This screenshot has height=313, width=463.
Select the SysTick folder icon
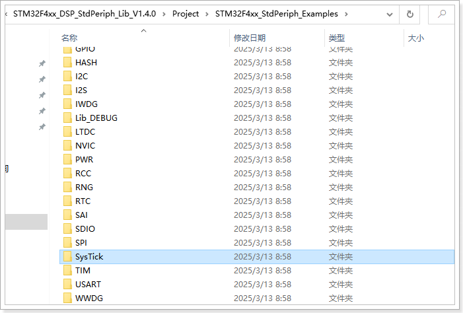click(x=67, y=257)
